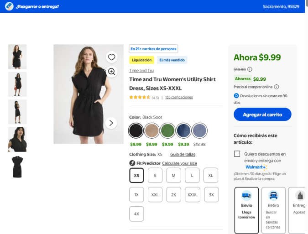Choose the Black Soot color swatch
The image size is (308, 234).
click(136, 130)
